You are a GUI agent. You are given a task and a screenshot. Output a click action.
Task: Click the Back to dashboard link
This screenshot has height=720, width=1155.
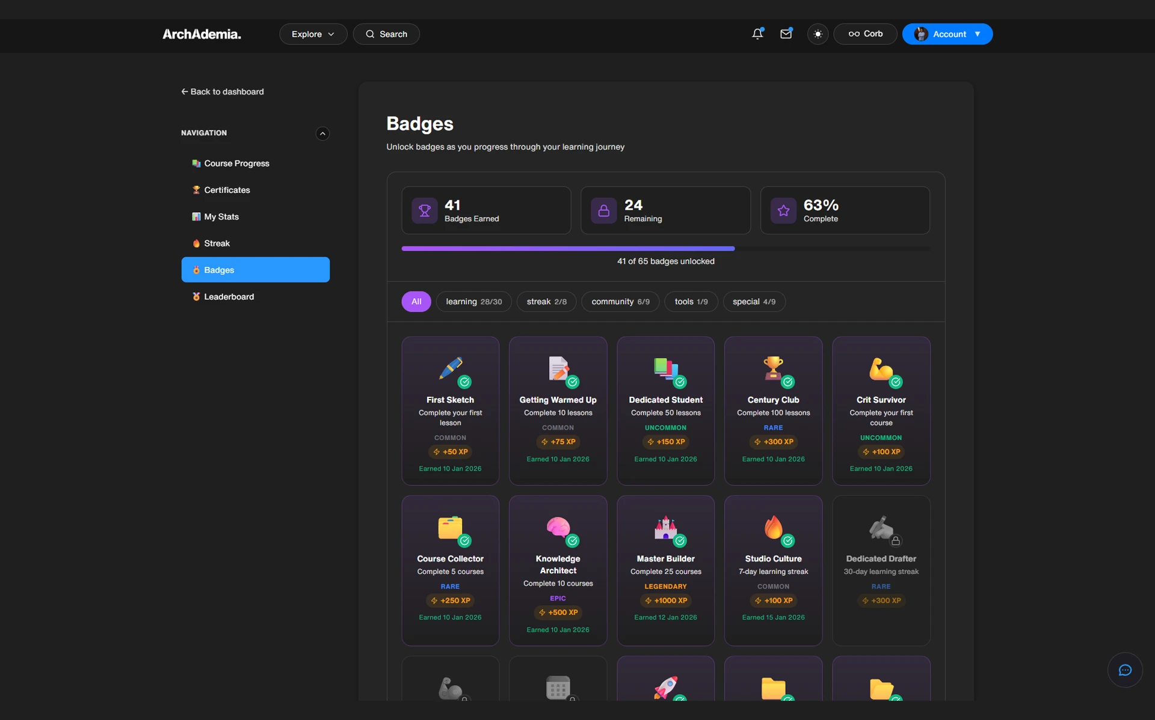tap(222, 91)
